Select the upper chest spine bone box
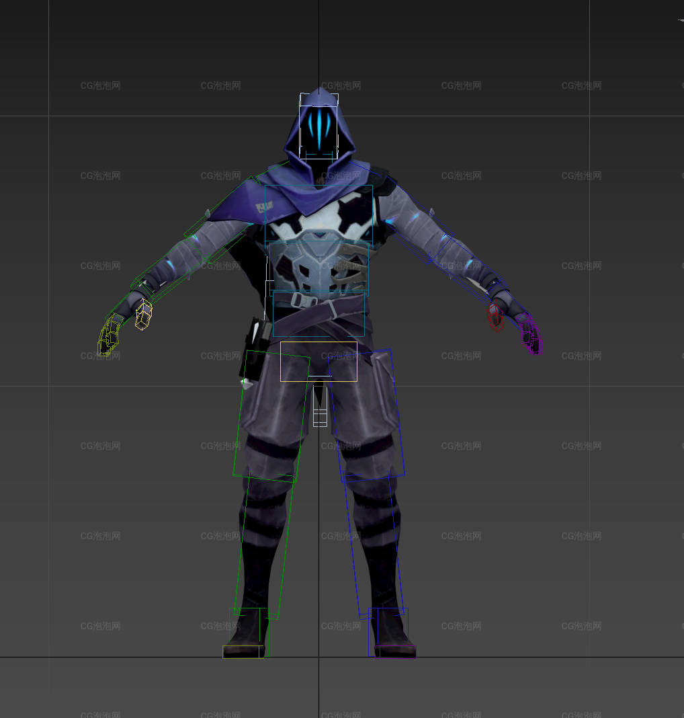Image resolution: width=684 pixels, height=718 pixels. click(x=319, y=213)
